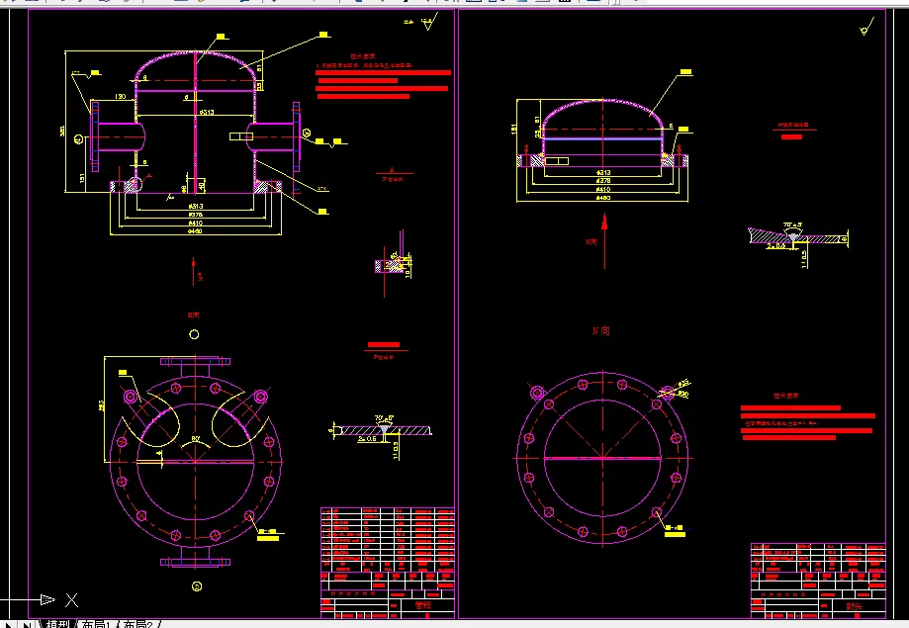Select the "ø460" dimension on the left sheet
Viewport: 909px width, 628px height.
tap(196, 231)
